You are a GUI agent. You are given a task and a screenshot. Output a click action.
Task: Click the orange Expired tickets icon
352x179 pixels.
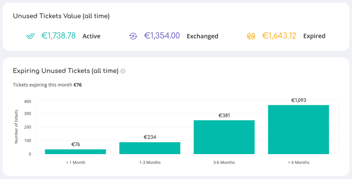click(251, 36)
